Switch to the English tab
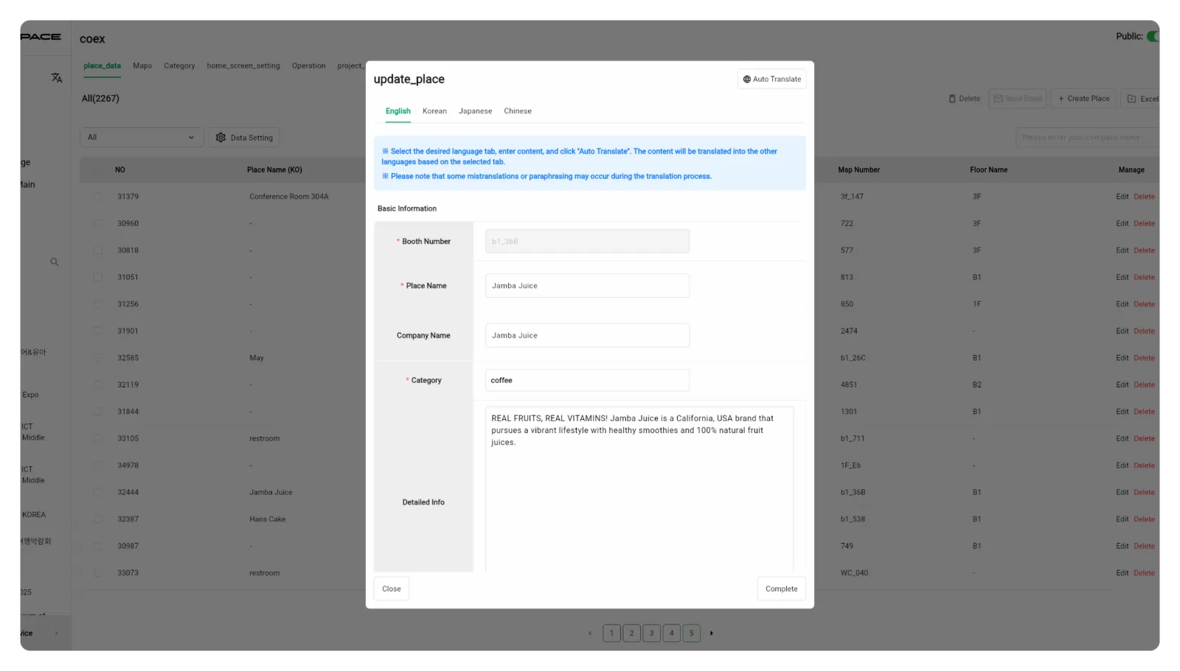 point(398,111)
